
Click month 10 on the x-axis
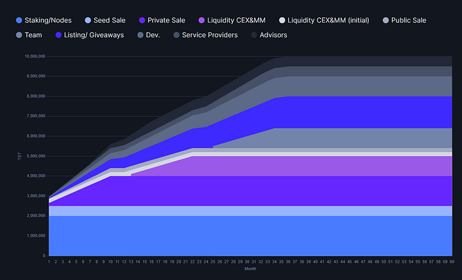pyautogui.click(x=110, y=262)
